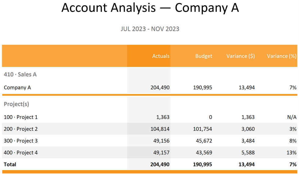Click Project 2 budget value 101,754

203,129
